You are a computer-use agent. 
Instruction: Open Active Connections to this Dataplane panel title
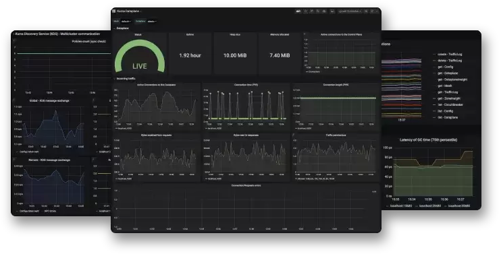[x=156, y=85]
